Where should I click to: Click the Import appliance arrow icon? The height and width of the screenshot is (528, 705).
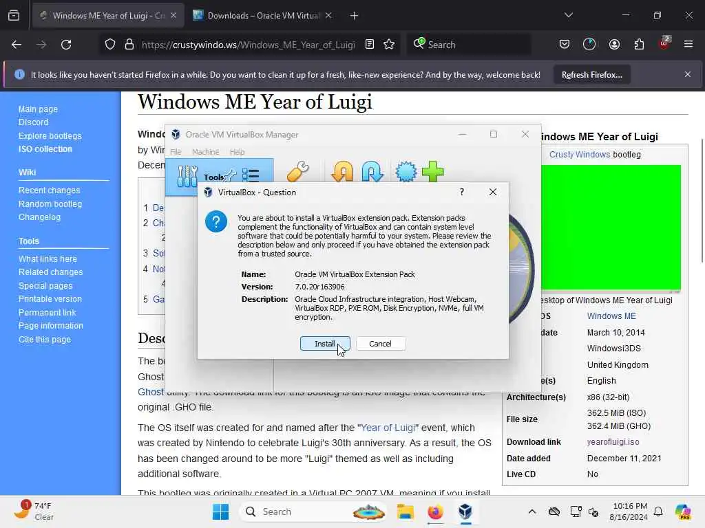[x=342, y=171]
